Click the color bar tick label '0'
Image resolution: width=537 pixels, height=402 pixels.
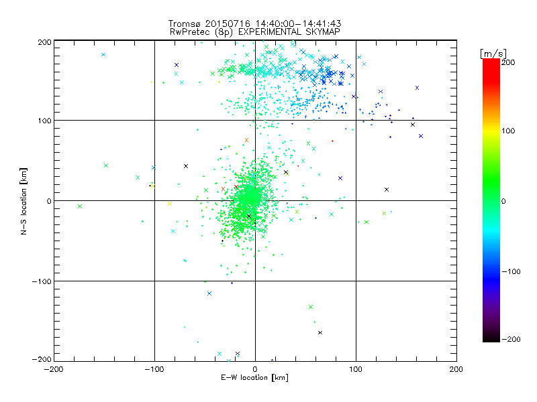503,202
